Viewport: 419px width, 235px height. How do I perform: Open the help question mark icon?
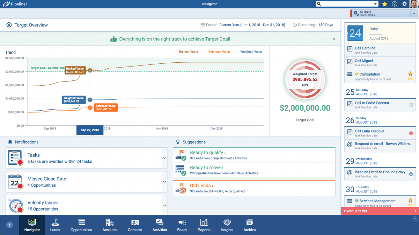[394, 4]
